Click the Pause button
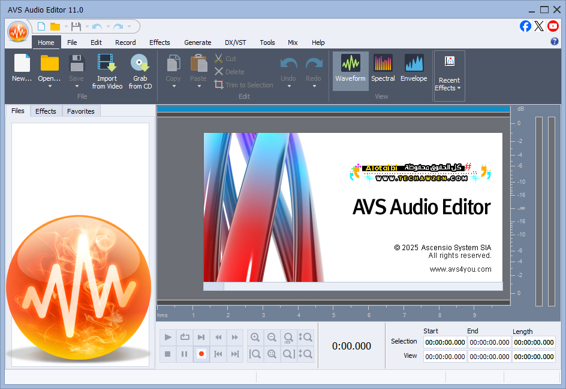 tap(185, 354)
